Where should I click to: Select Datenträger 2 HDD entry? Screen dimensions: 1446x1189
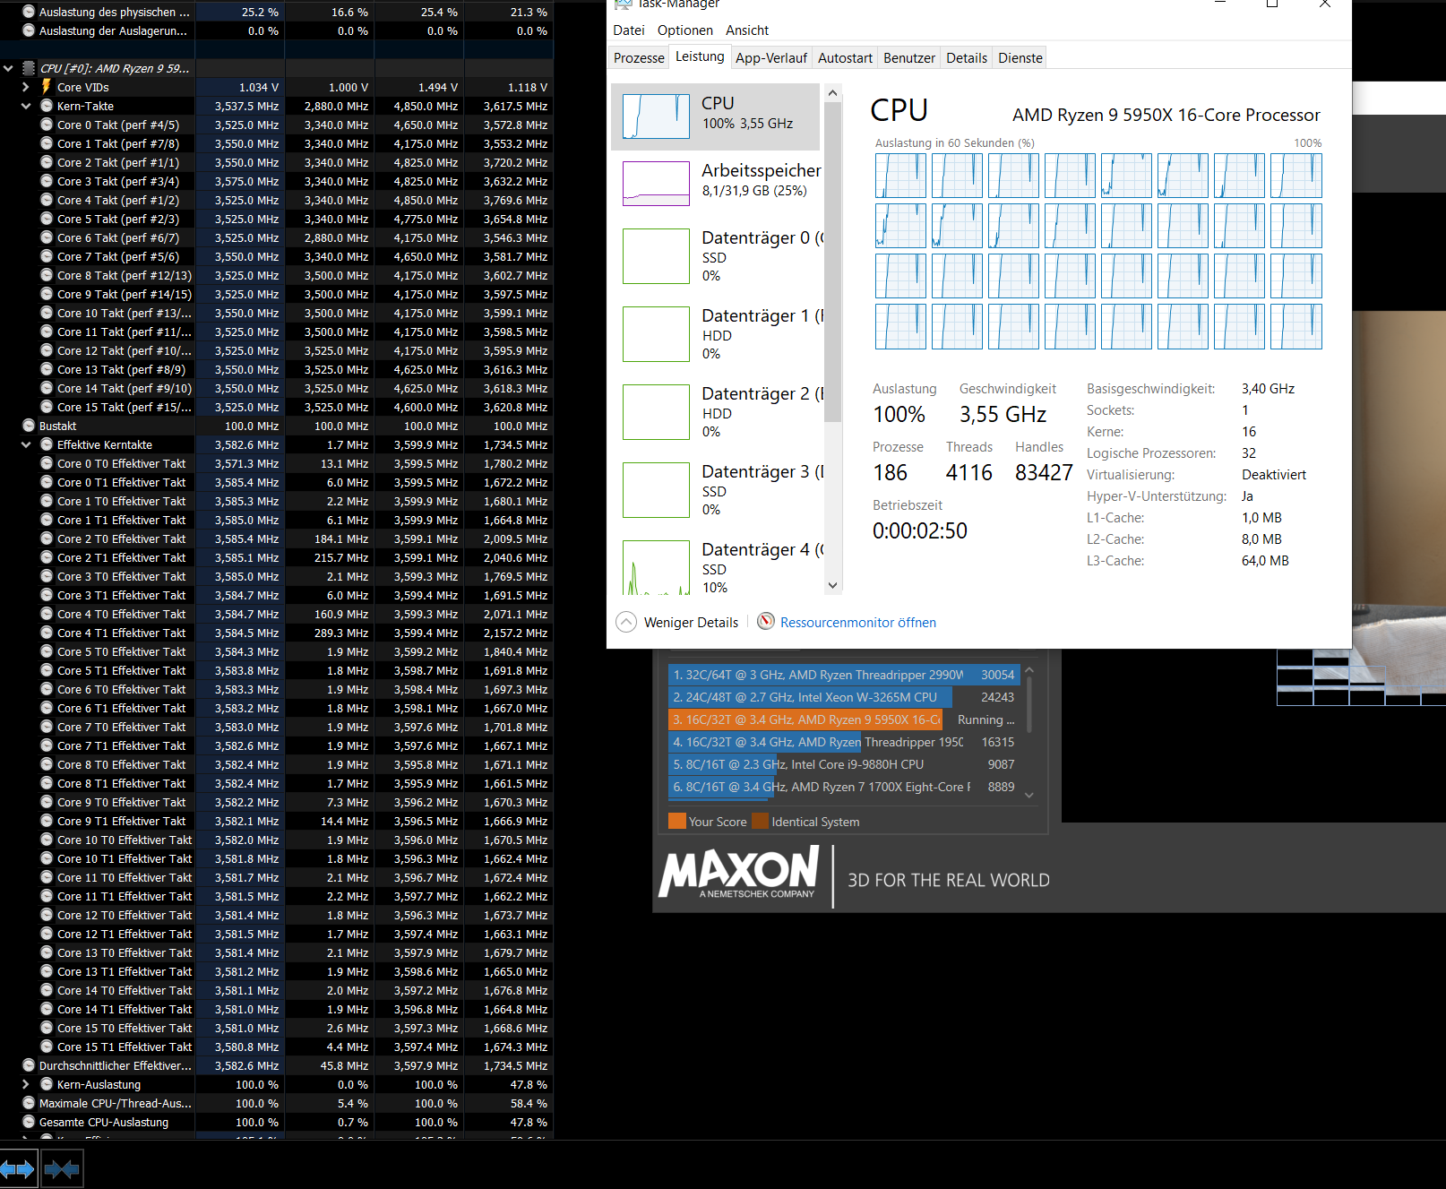[x=715, y=412]
